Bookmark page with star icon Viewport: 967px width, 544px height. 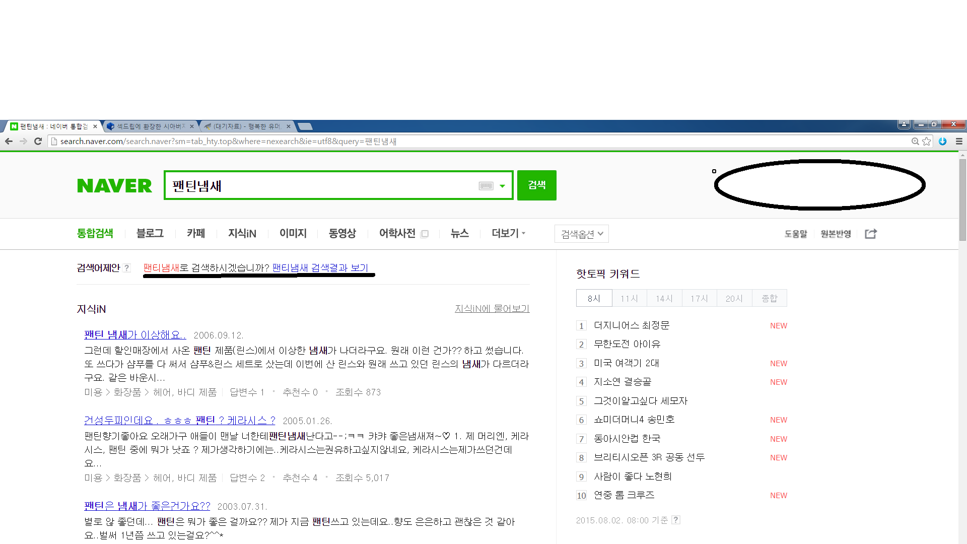[x=926, y=142]
